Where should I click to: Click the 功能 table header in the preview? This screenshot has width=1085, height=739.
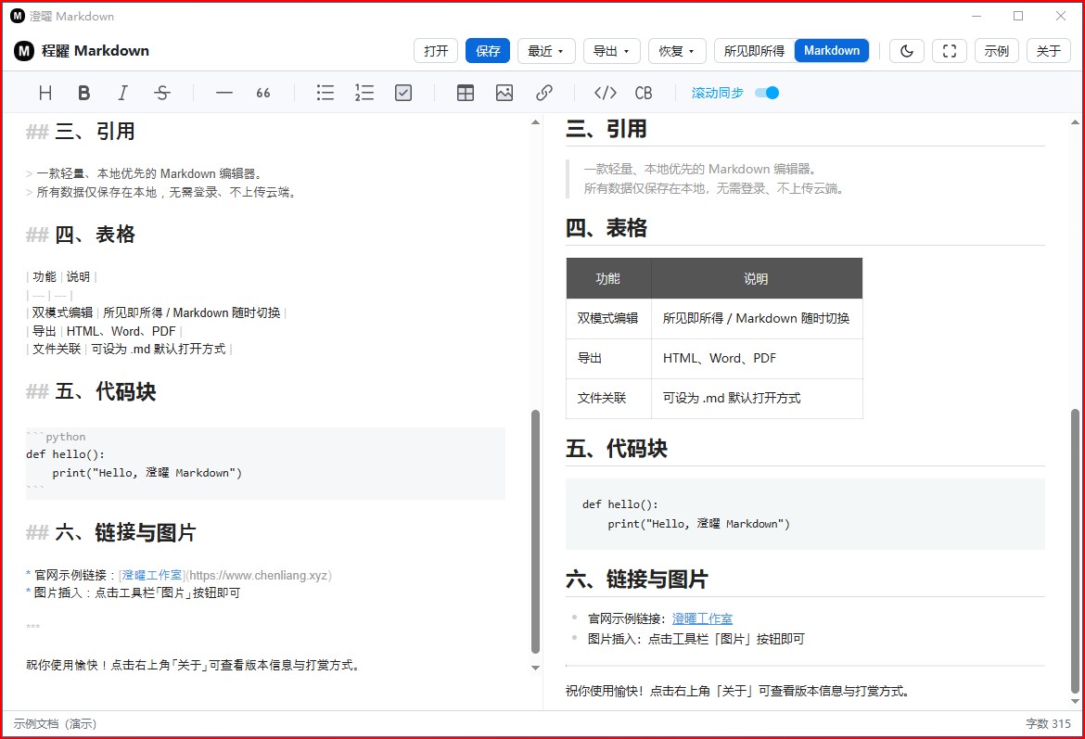(608, 278)
